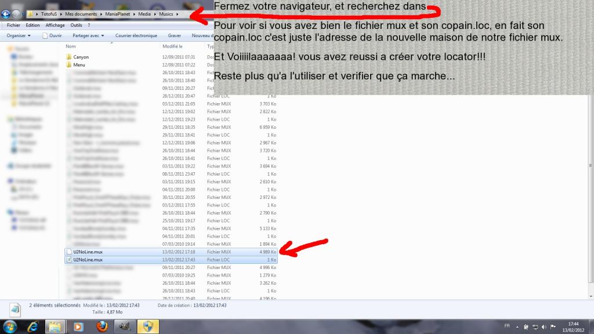Click the scrollbar down arrow of the file list
The width and height of the screenshot is (594, 334).
coord(591,296)
